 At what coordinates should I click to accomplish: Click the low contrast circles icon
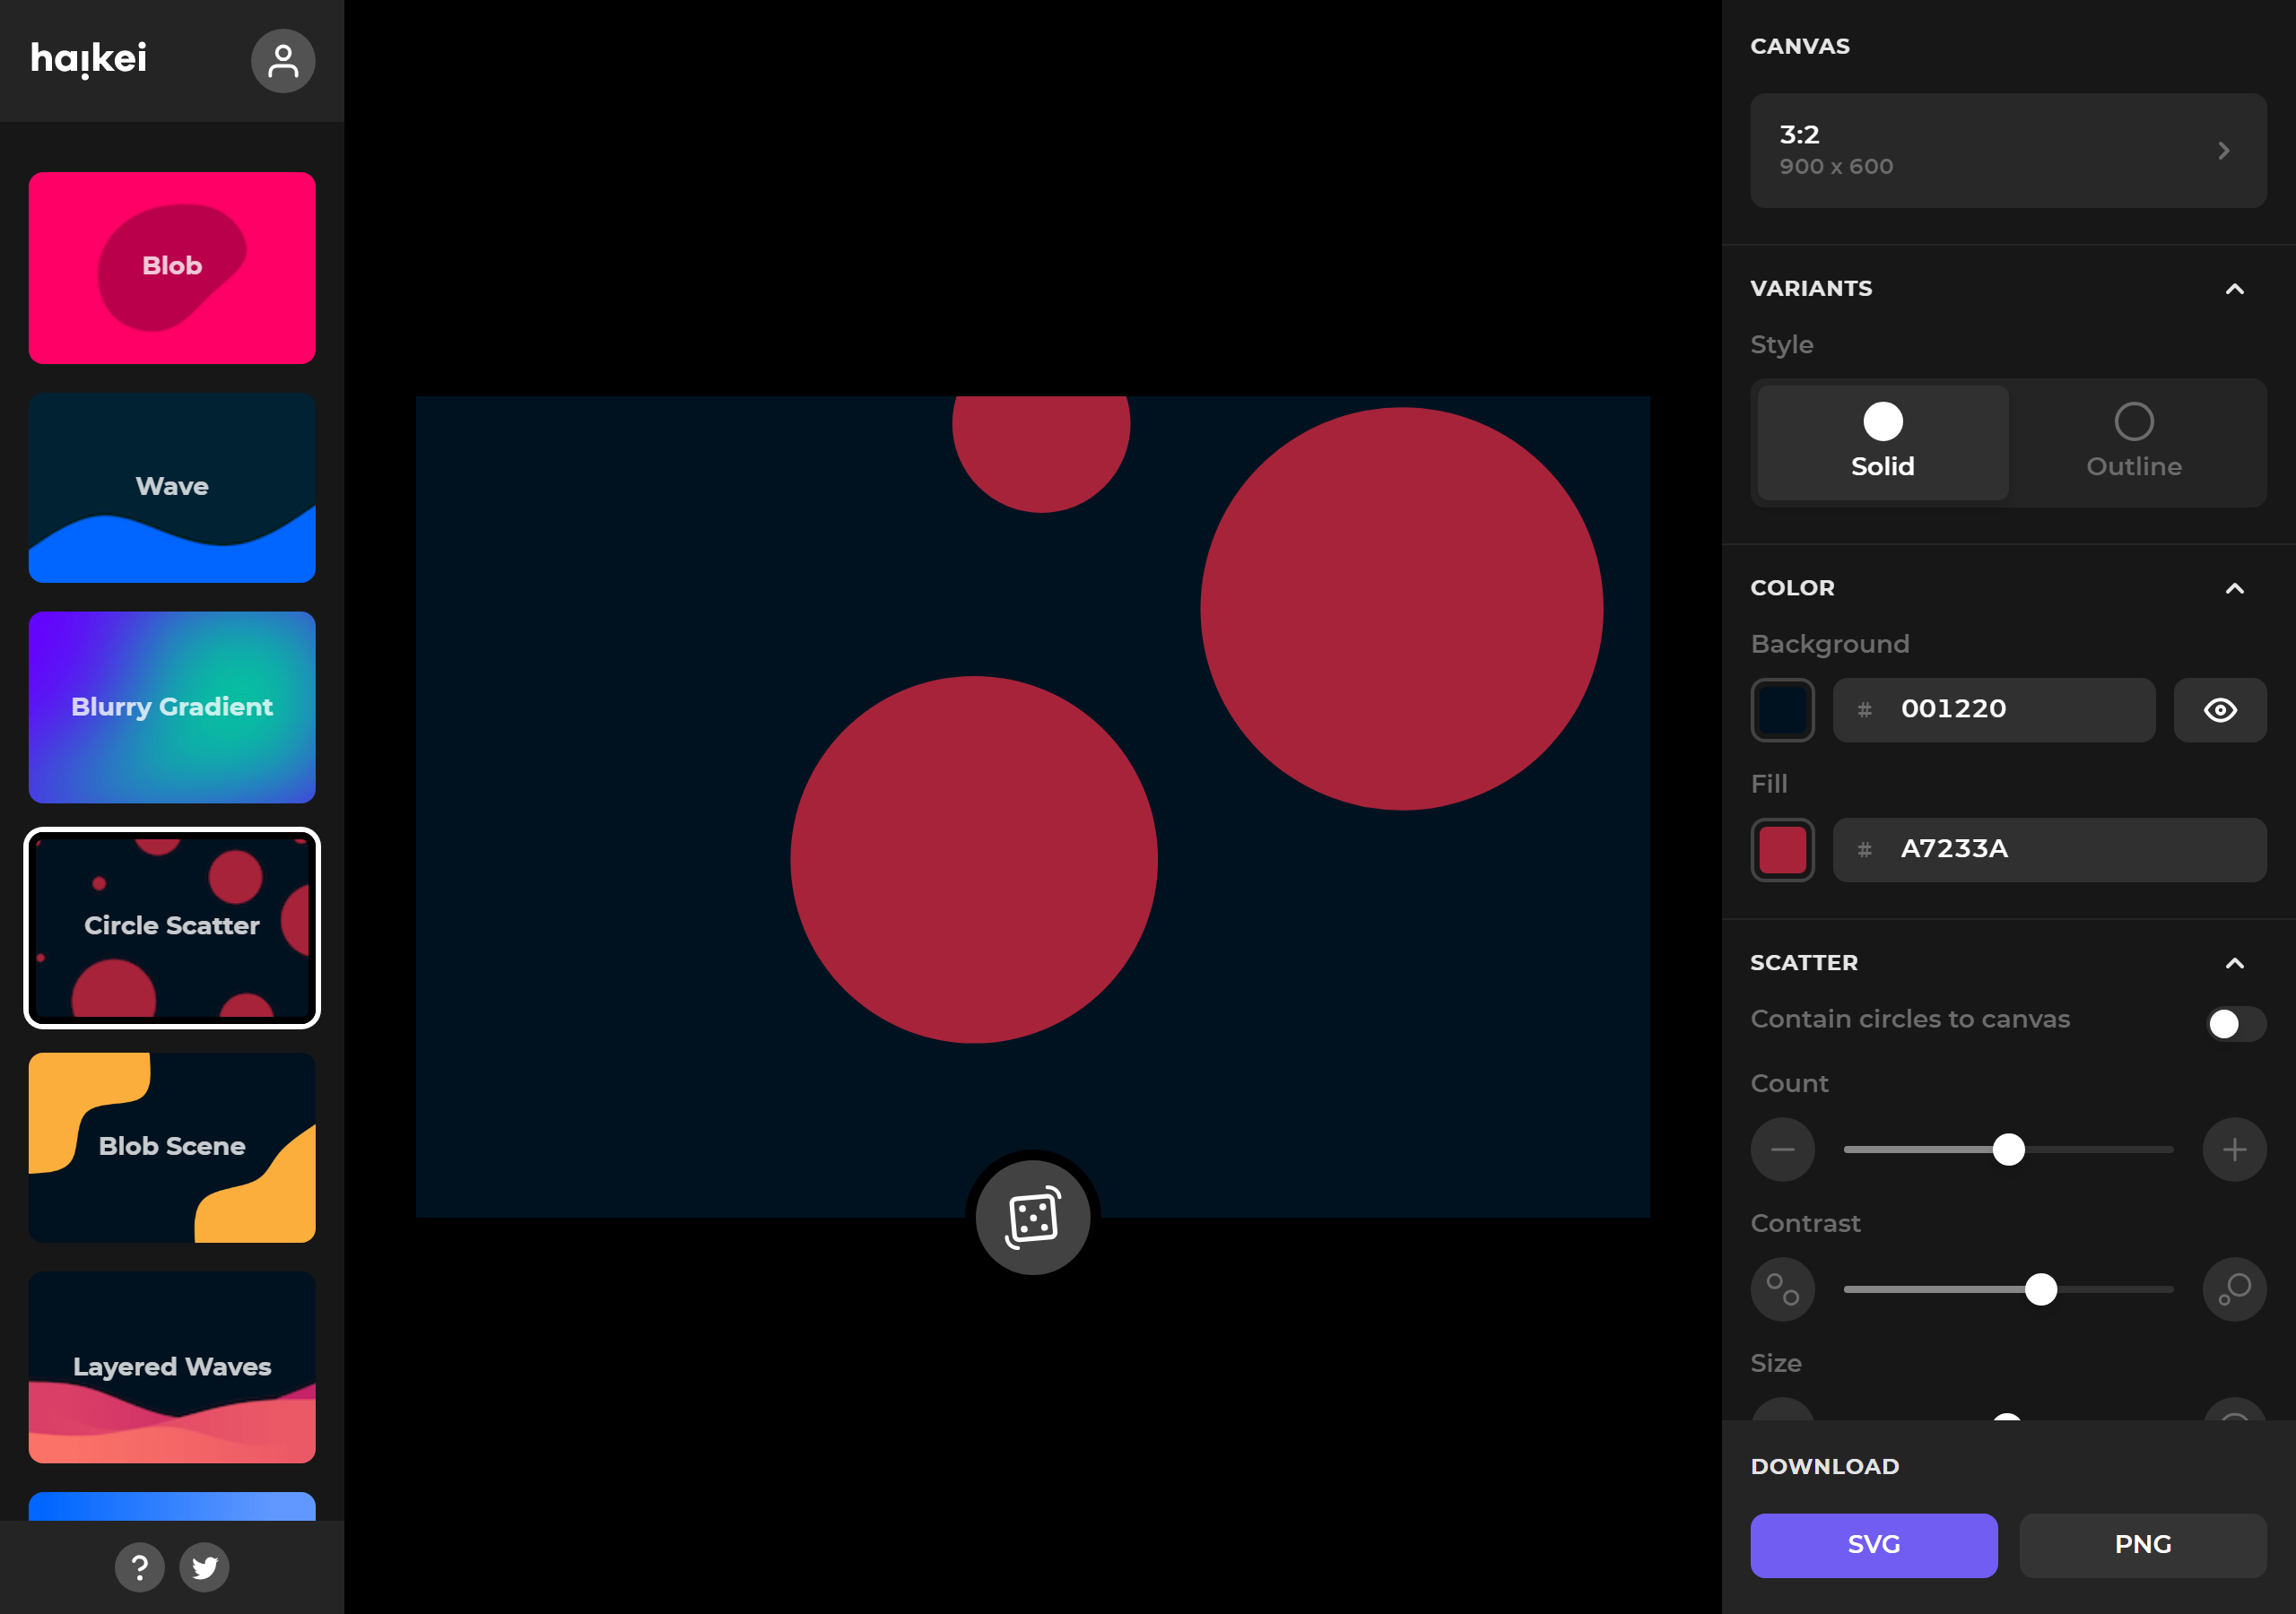click(1783, 1290)
